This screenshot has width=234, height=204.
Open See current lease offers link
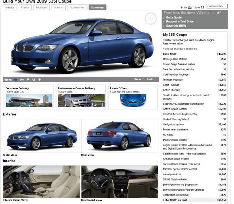click(x=125, y=92)
